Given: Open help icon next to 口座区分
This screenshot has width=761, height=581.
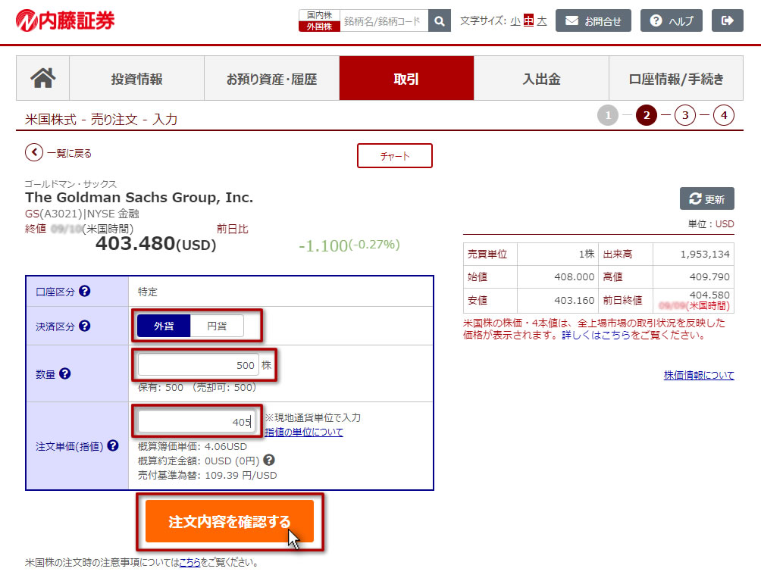Looking at the screenshot, I should pyautogui.click(x=84, y=291).
